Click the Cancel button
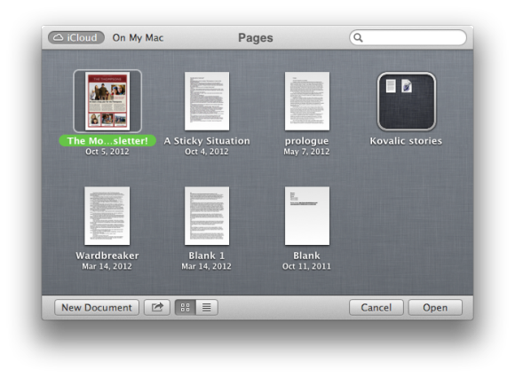 tap(376, 307)
